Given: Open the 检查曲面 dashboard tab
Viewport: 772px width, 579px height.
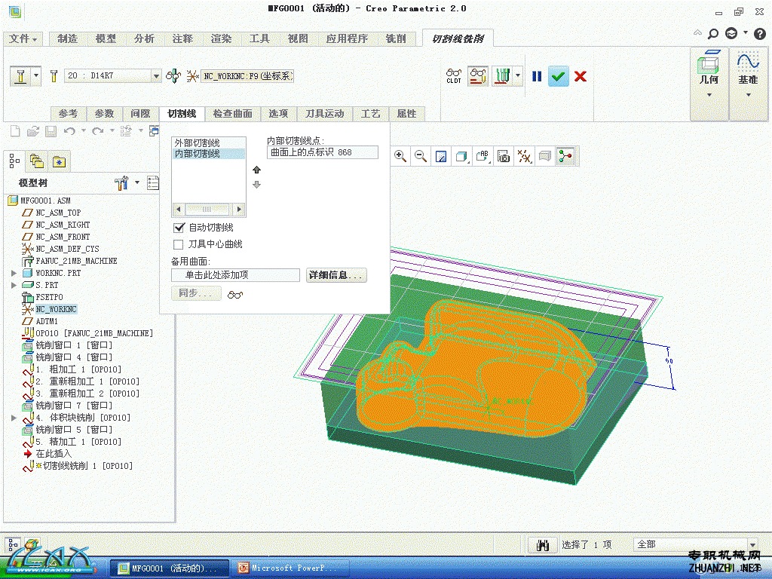Looking at the screenshot, I should 232,114.
